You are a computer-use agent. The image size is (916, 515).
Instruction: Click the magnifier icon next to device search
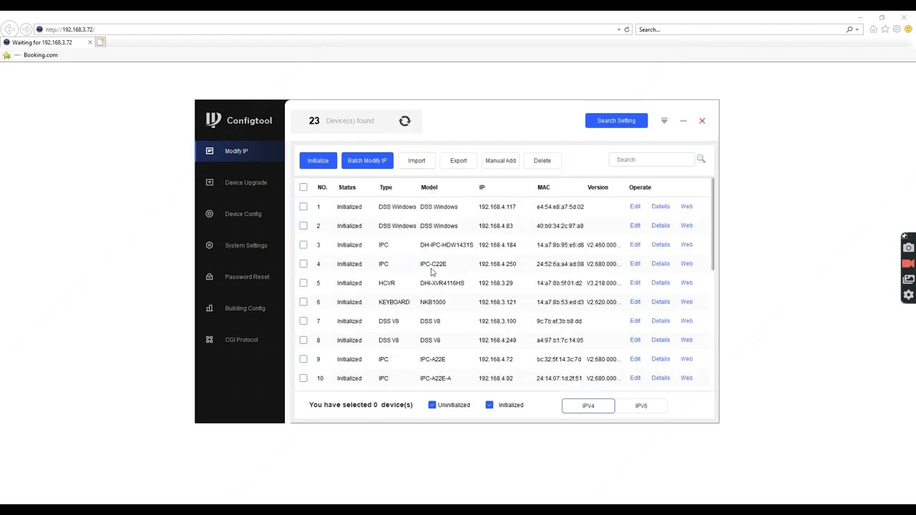point(701,159)
